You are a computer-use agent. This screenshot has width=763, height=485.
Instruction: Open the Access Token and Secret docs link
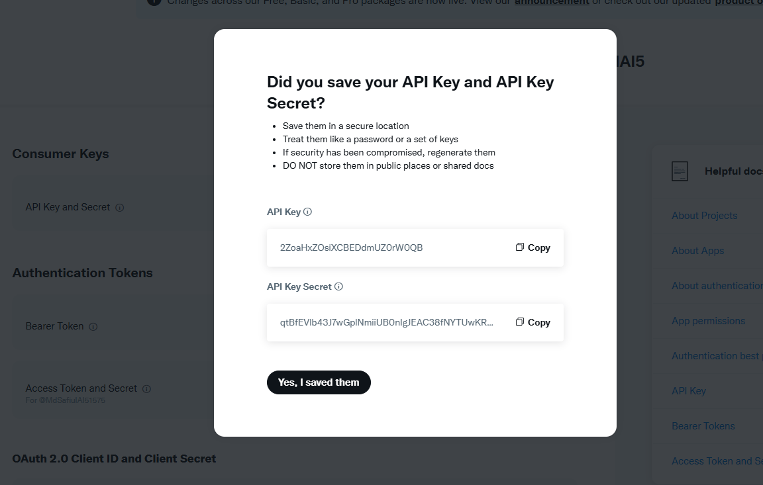coord(717,461)
